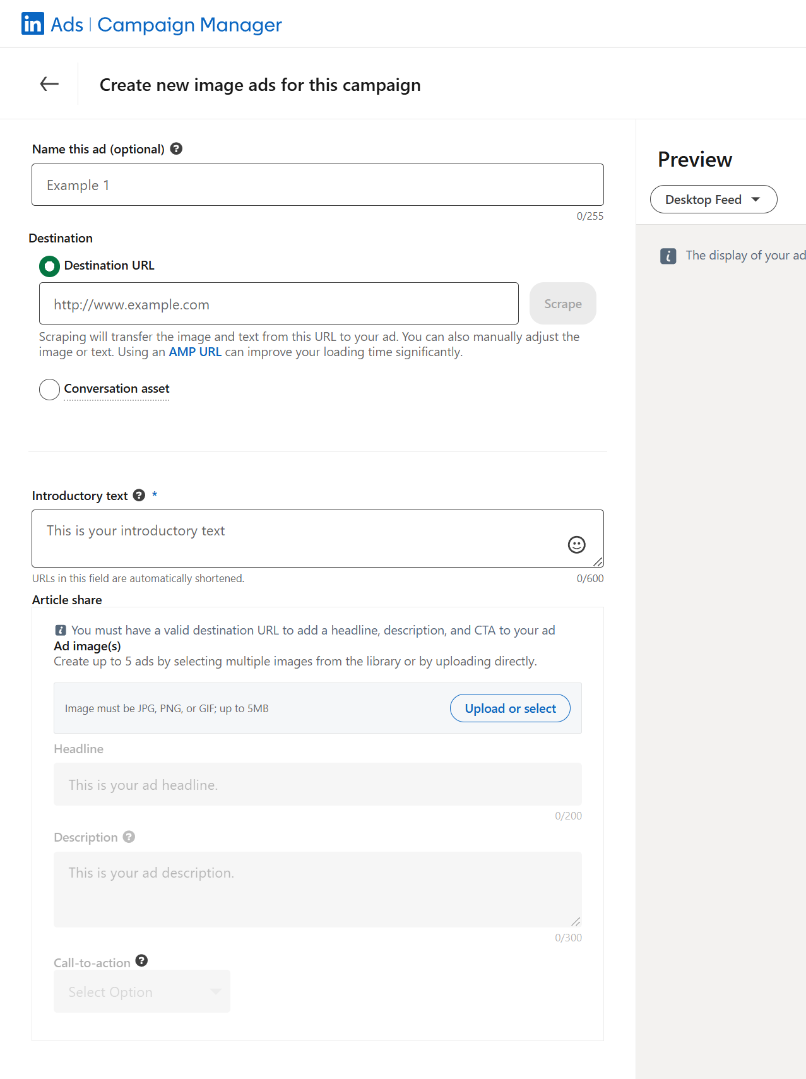
Task: Click the Ad image(s) label
Action: pyautogui.click(x=87, y=646)
